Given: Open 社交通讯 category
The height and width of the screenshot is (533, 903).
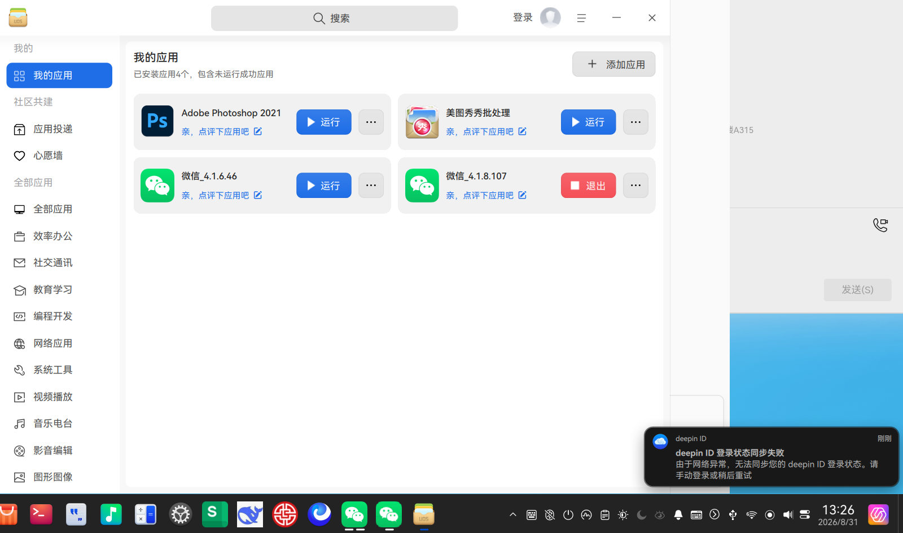Looking at the screenshot, I should [59, 263].
